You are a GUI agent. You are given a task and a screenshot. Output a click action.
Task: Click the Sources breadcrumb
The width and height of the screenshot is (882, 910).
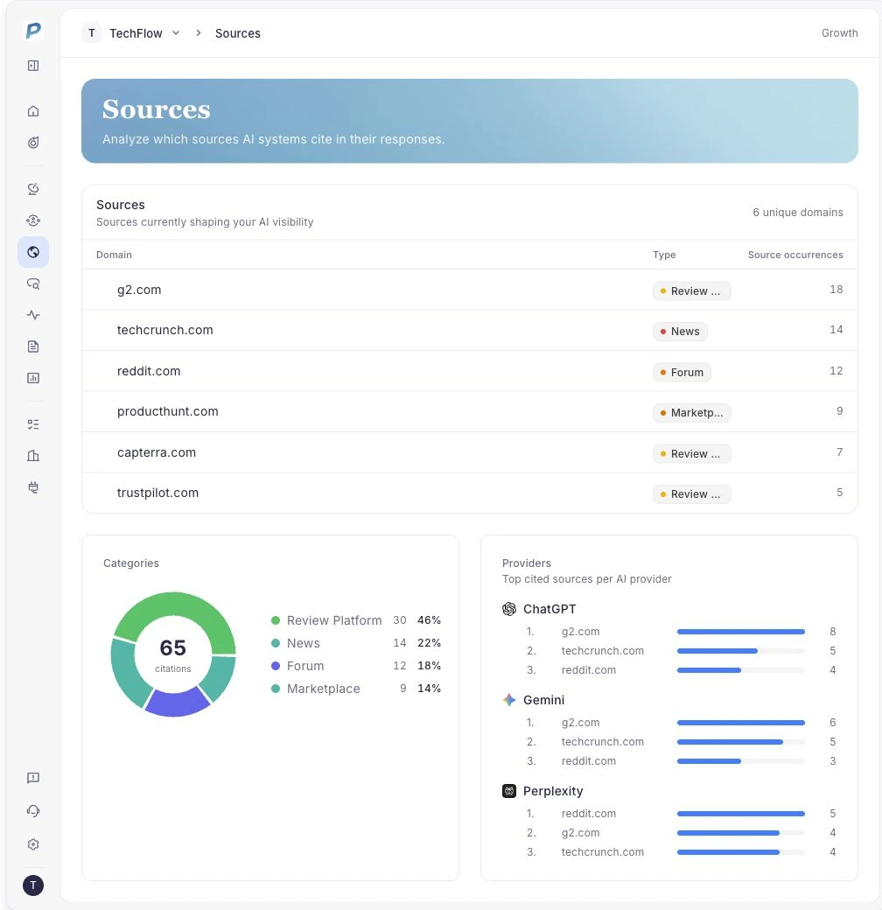click(238, 33)
